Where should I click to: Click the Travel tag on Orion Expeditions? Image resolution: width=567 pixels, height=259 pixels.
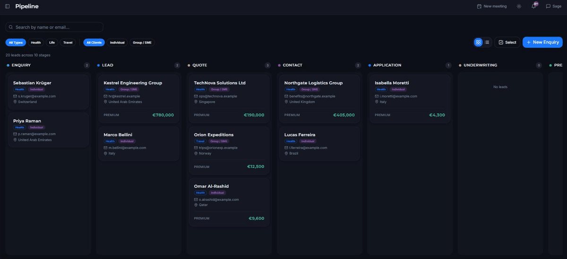[x=200, y=141]
